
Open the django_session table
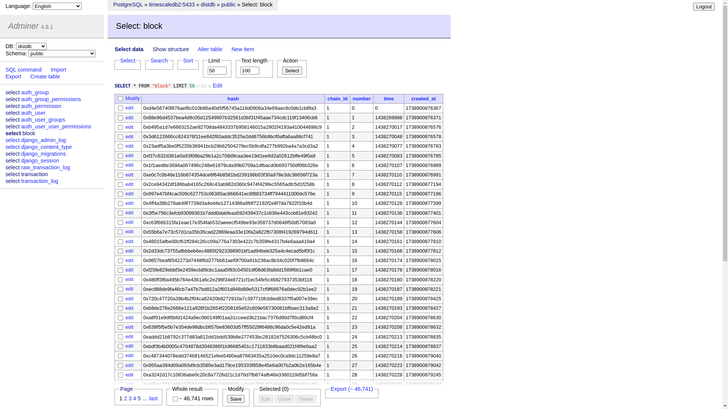click(x=40, y=161)
